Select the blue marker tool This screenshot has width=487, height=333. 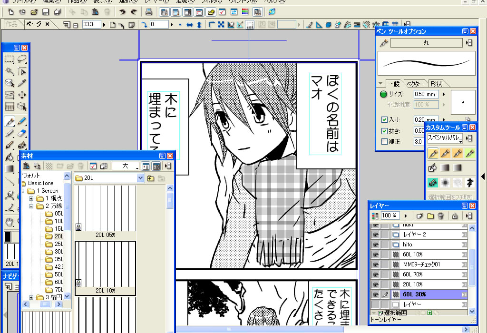point(22,121)
